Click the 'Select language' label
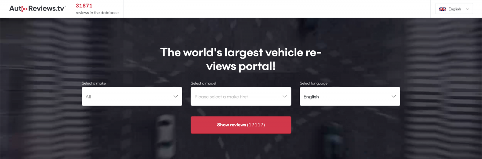Screen dimensions: 482x159 click(314, 83)
